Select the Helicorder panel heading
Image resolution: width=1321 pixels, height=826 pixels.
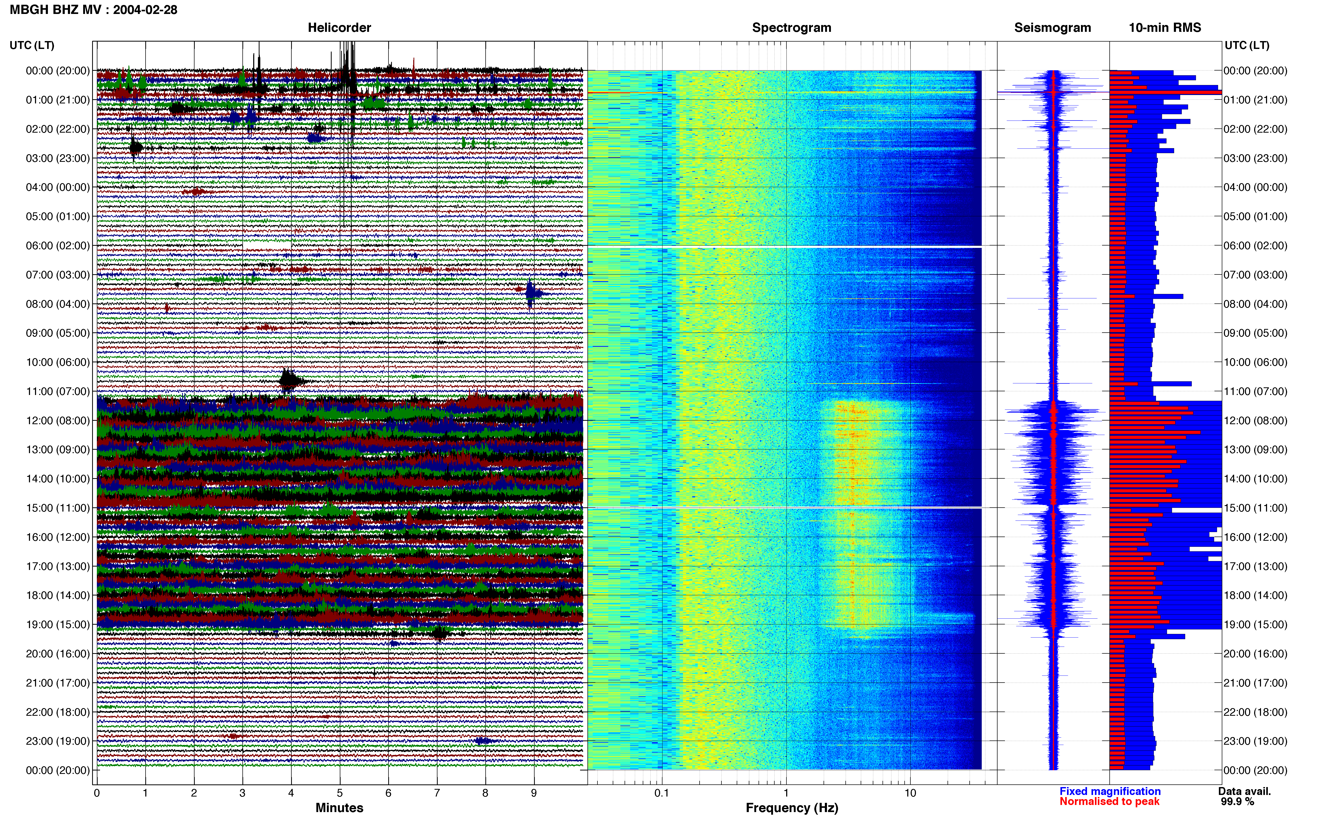coord(339,28)
